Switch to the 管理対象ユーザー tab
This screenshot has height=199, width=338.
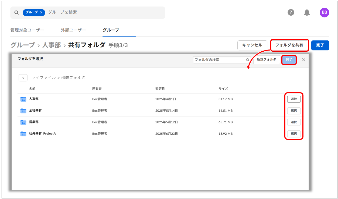[27, 30]
